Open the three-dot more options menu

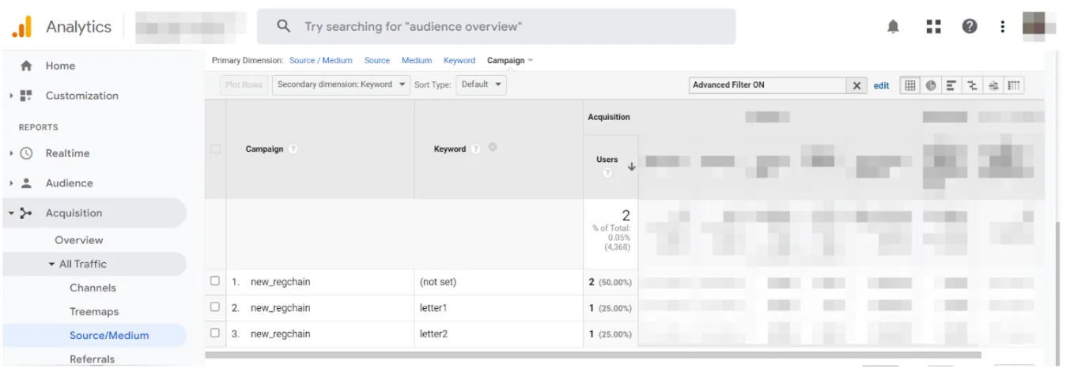(1002, 27)
